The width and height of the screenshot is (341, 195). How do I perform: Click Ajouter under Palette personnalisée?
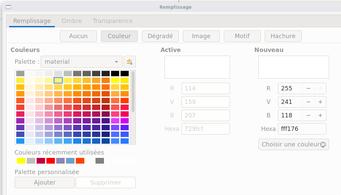(x=45, y=183)
